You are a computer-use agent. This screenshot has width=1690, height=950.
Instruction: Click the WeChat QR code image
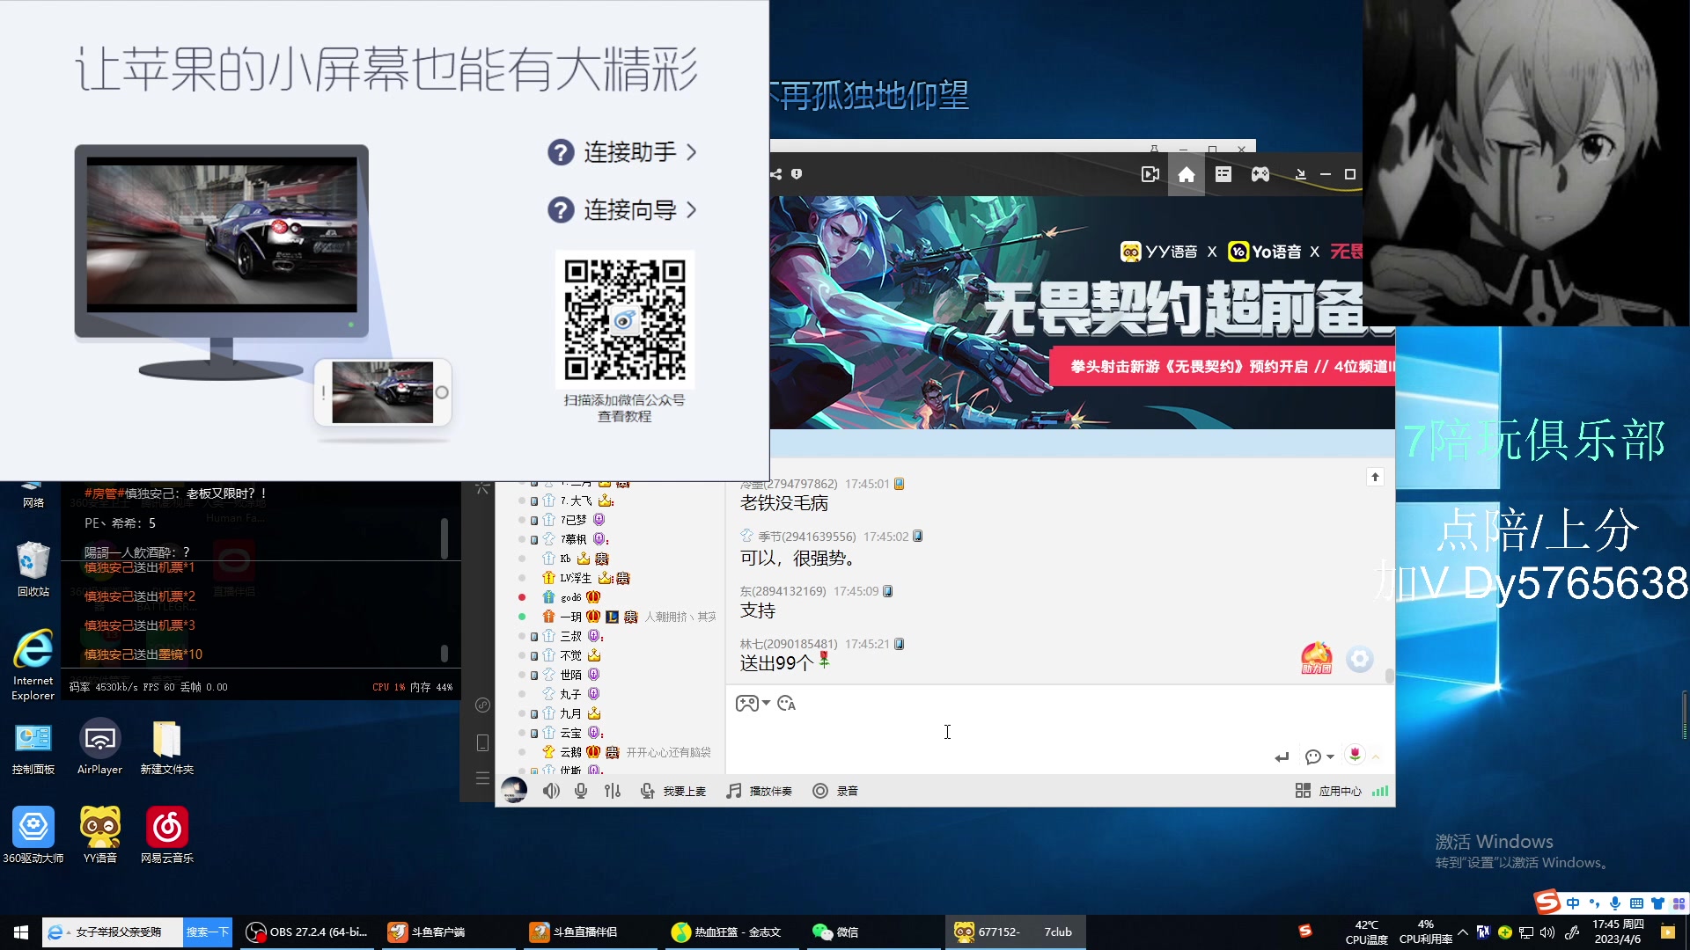click(625, 318)
